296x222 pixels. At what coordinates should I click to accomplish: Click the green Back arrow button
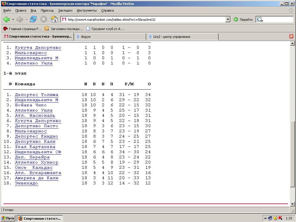[6, 19]
